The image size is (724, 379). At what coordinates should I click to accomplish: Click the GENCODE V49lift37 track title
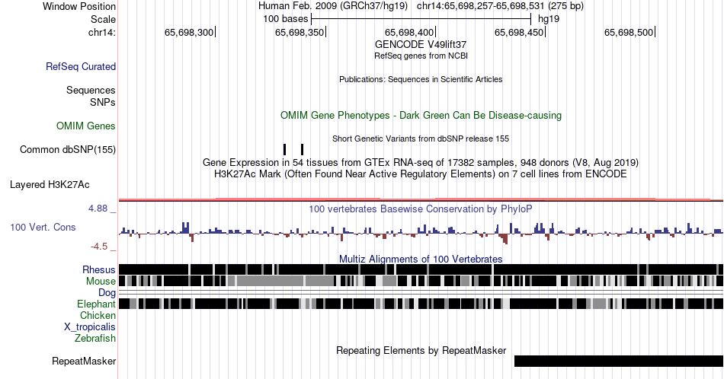421,45
